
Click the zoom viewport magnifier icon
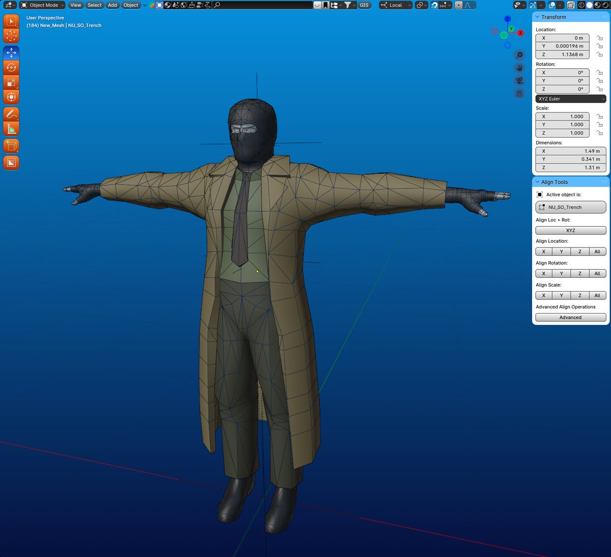tap(519, 55)
